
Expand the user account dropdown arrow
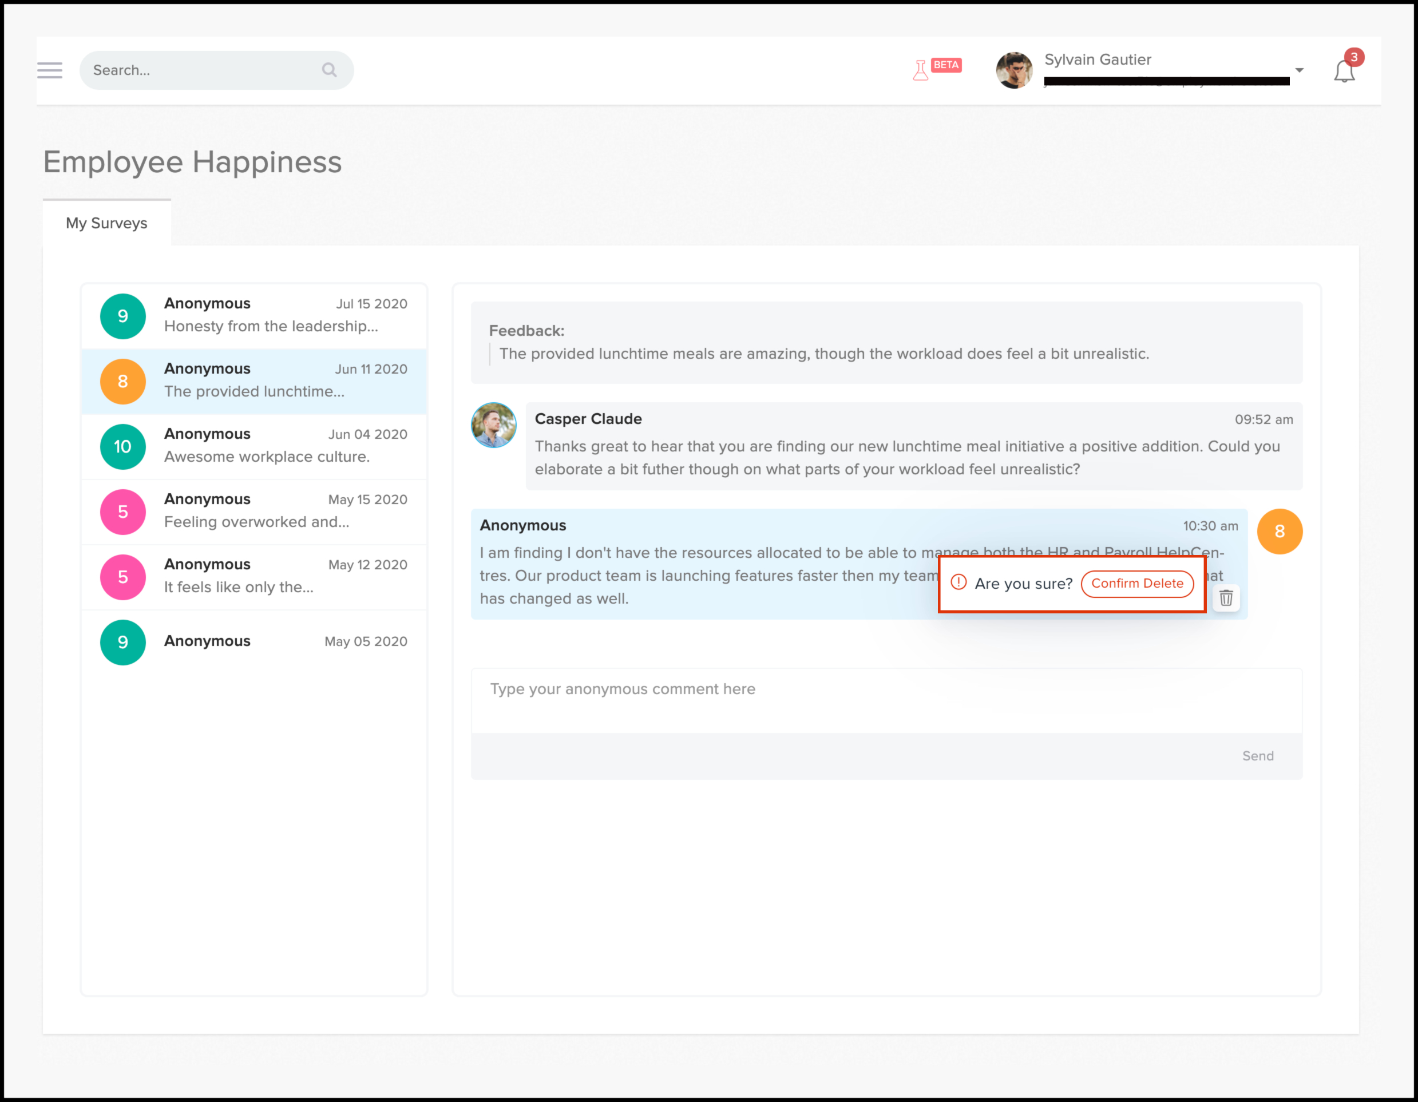pos(1299,70)
